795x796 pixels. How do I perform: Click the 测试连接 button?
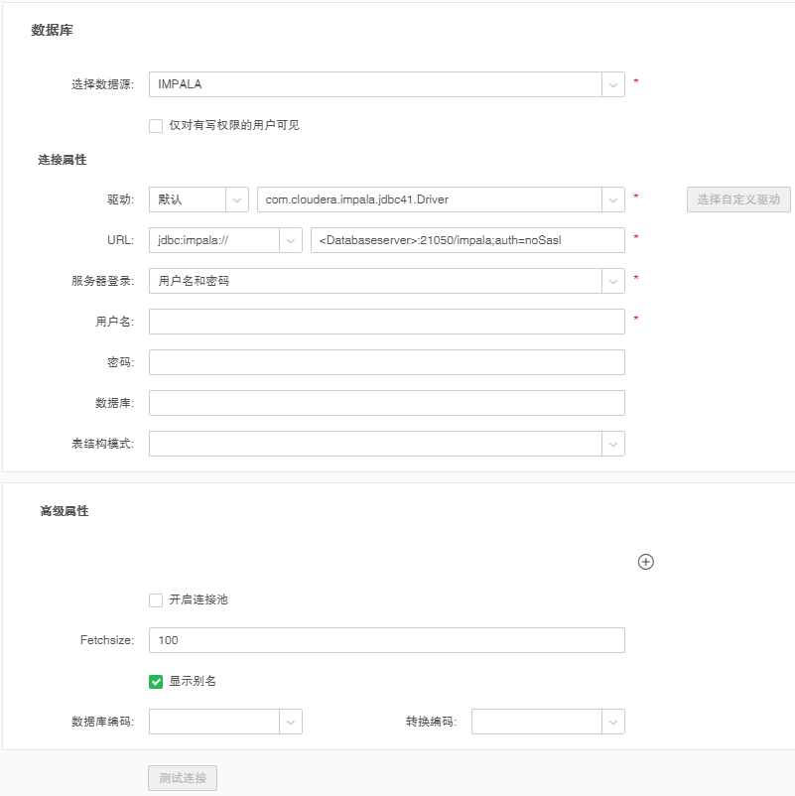[183, 778]
